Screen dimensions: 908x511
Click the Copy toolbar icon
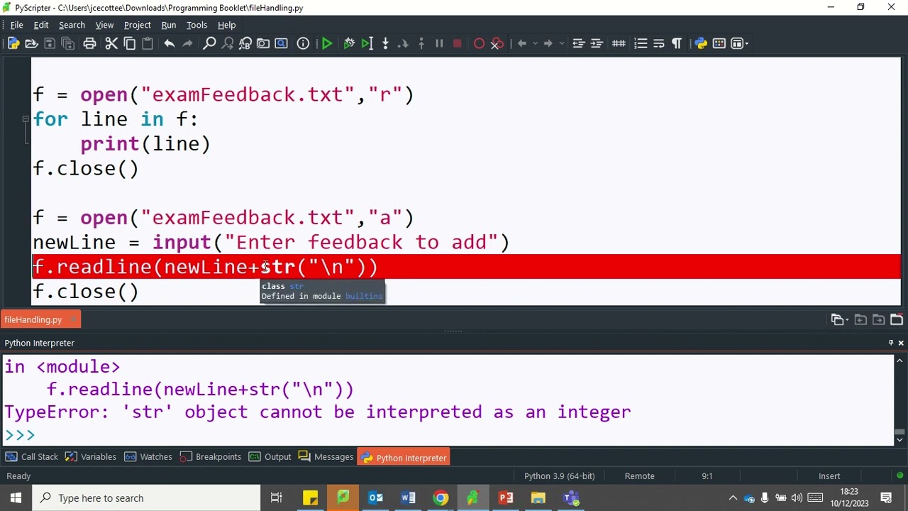pyautogui.click(x=130, y=43)
